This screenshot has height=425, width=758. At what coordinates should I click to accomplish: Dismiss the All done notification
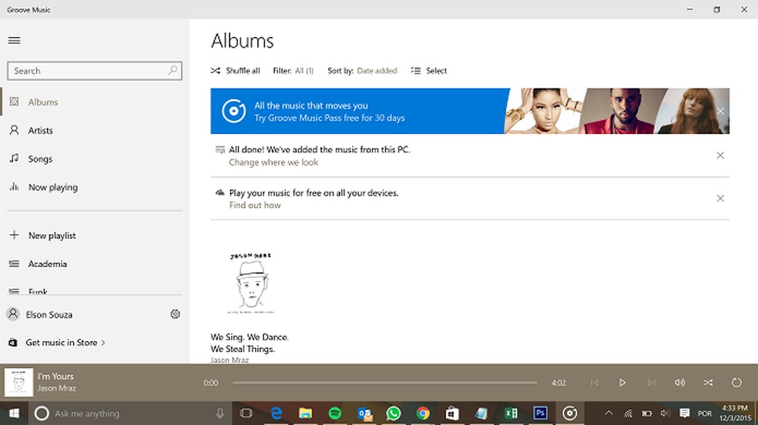pyautogui.click(x=720, y=156)
